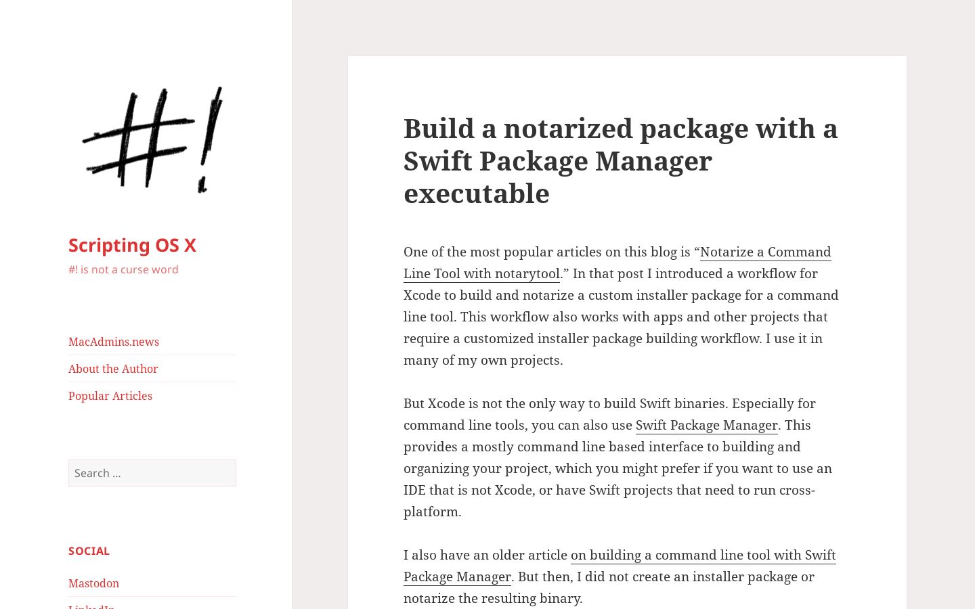Click the #! shebang site logo
The image size is (975, 609).
(152, 140)
